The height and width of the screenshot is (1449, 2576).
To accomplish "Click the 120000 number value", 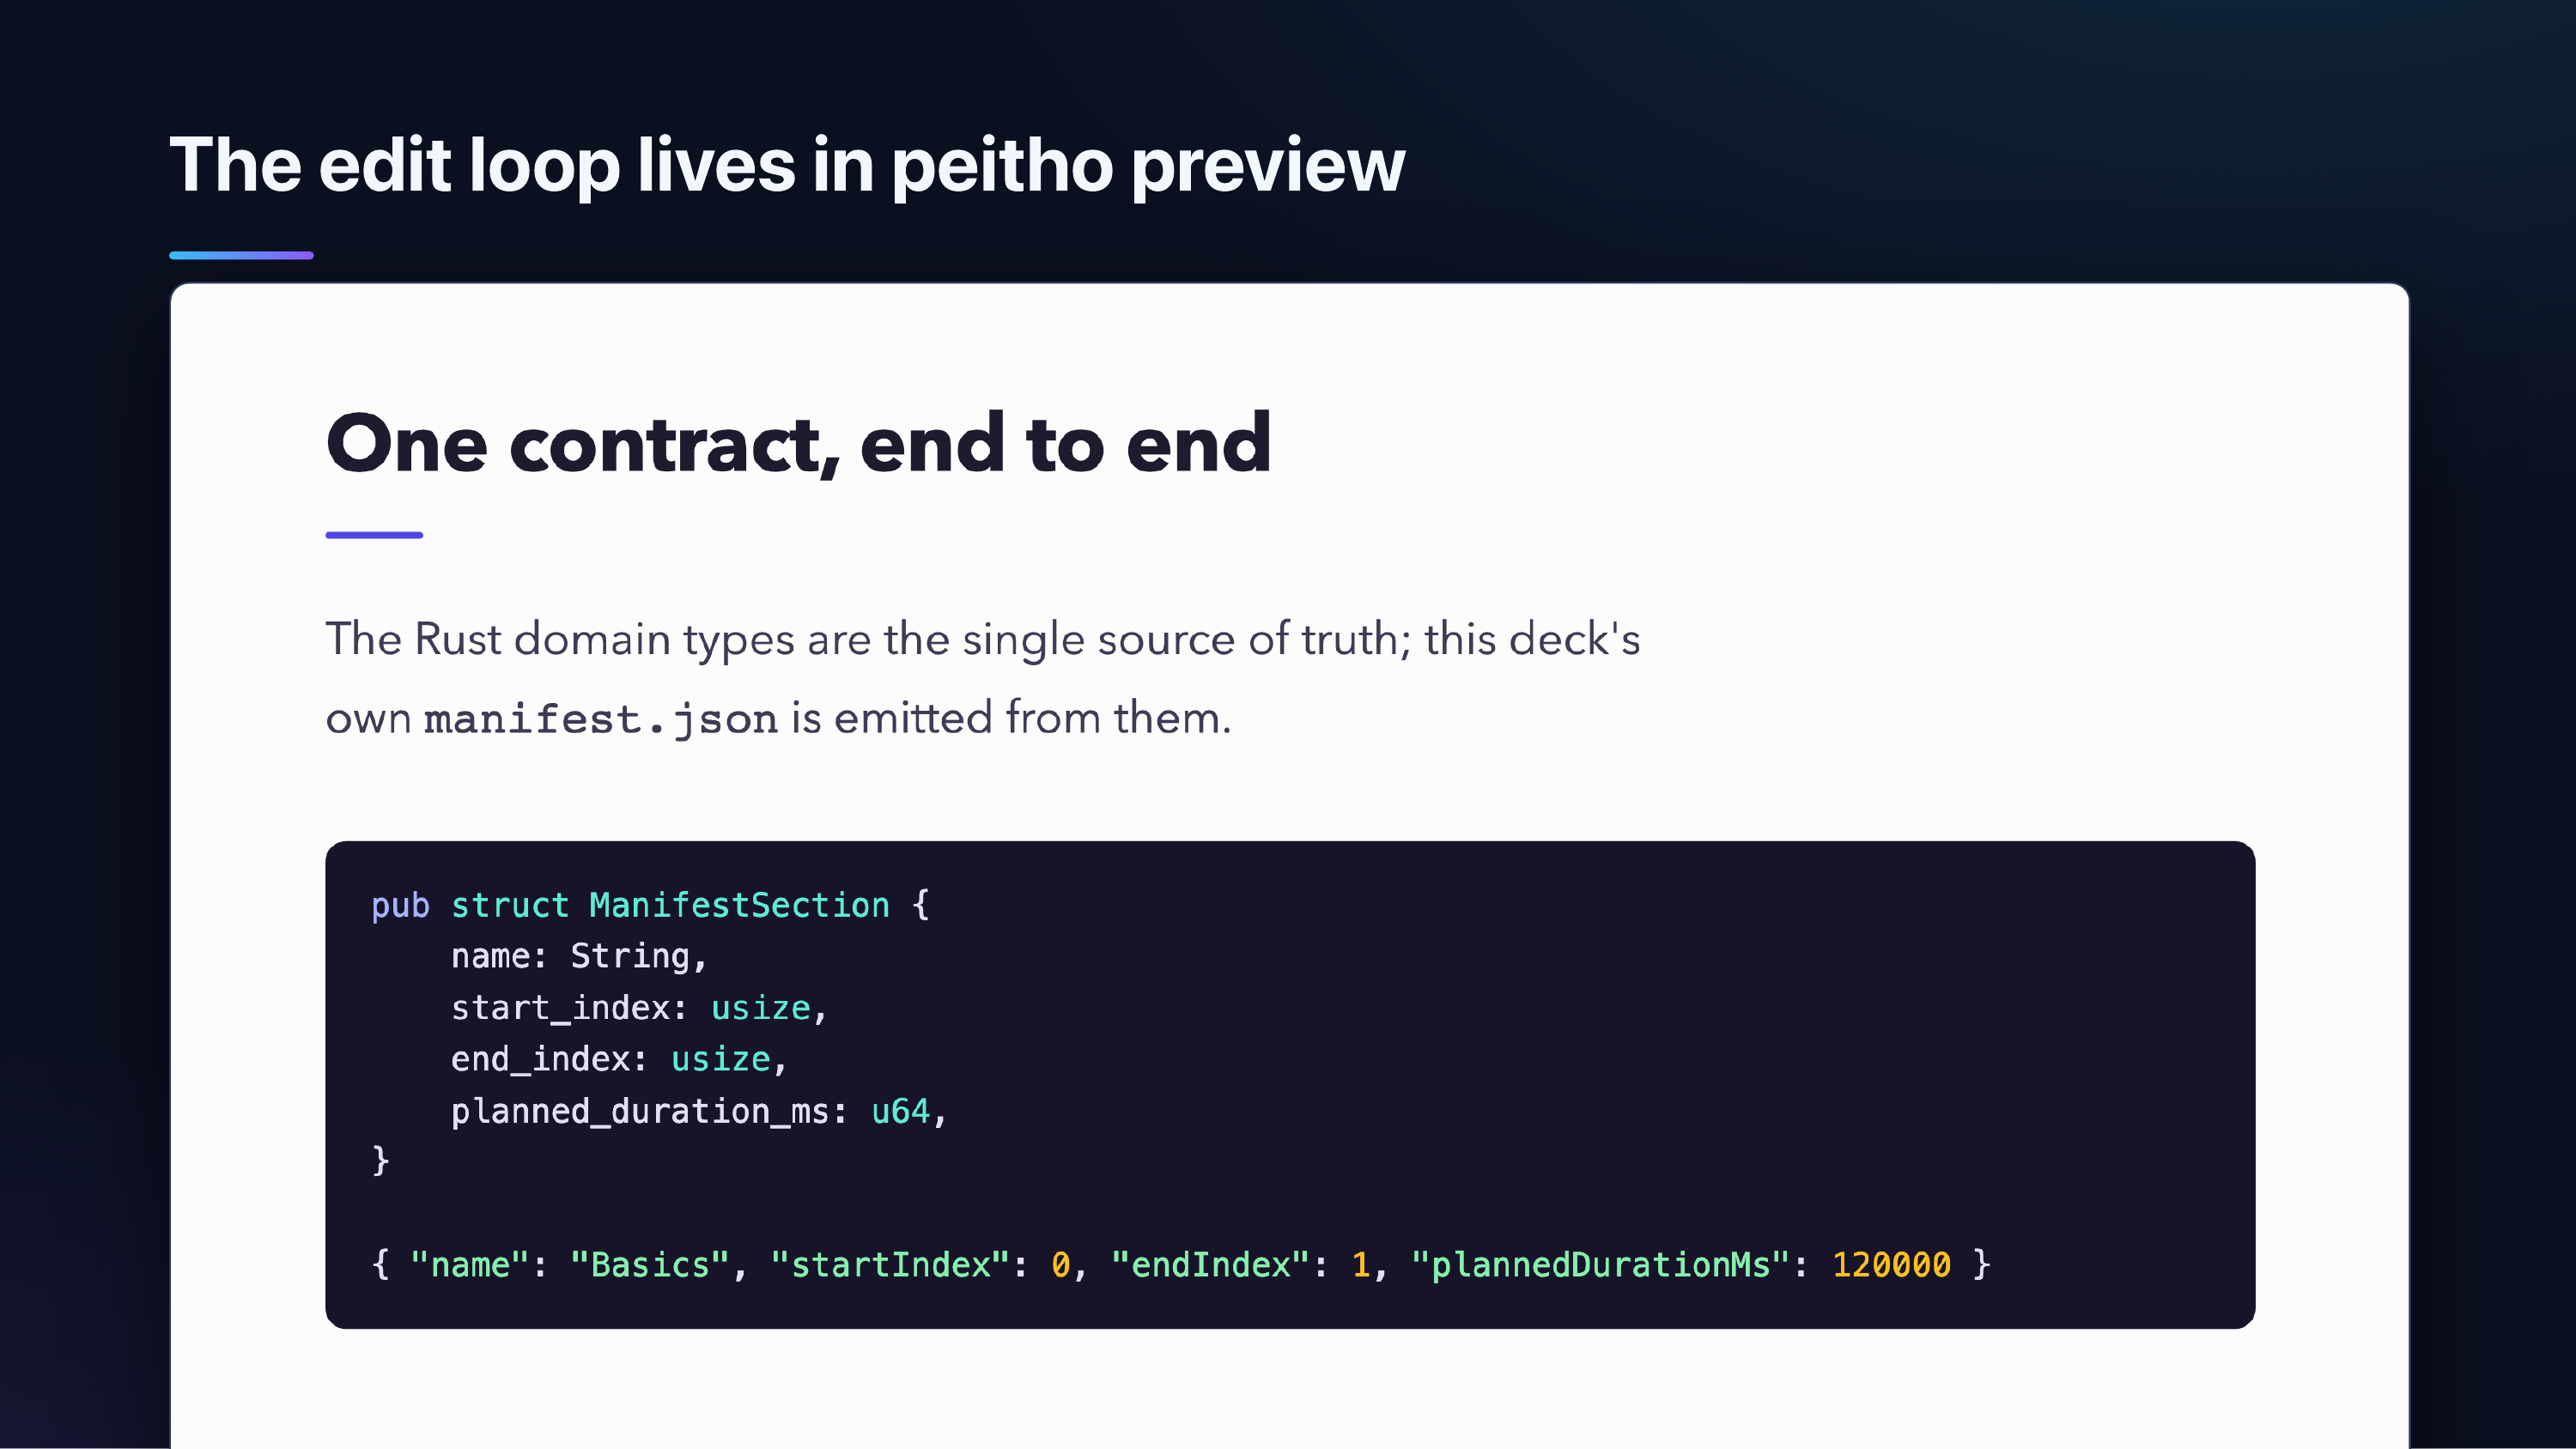I will click(x=1891, y=1266).
